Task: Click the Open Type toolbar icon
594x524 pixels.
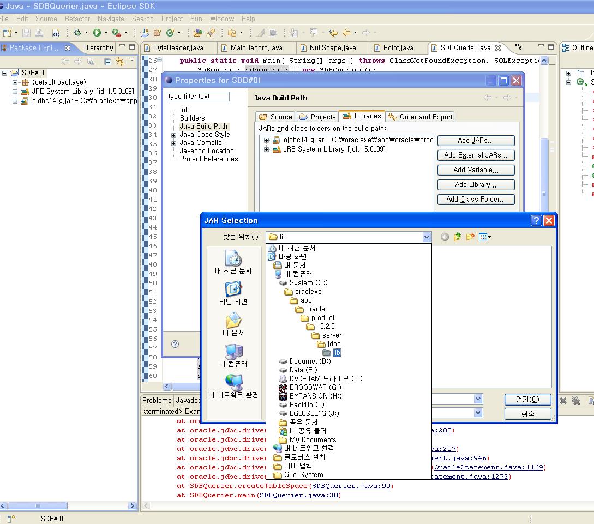Action: 198,33
